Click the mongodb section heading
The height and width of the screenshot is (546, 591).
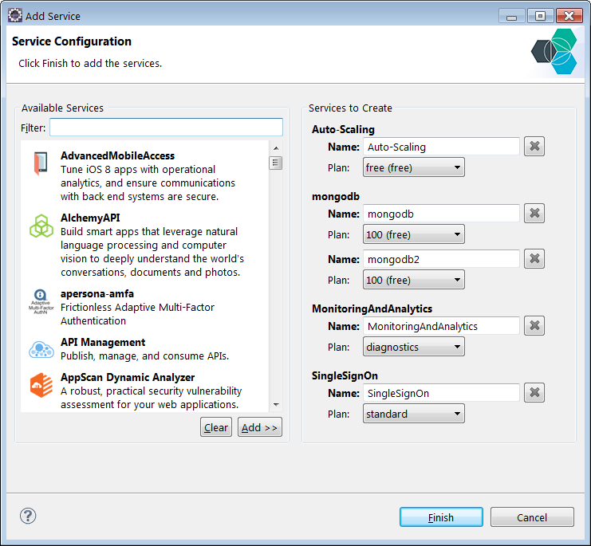point(336,196)
